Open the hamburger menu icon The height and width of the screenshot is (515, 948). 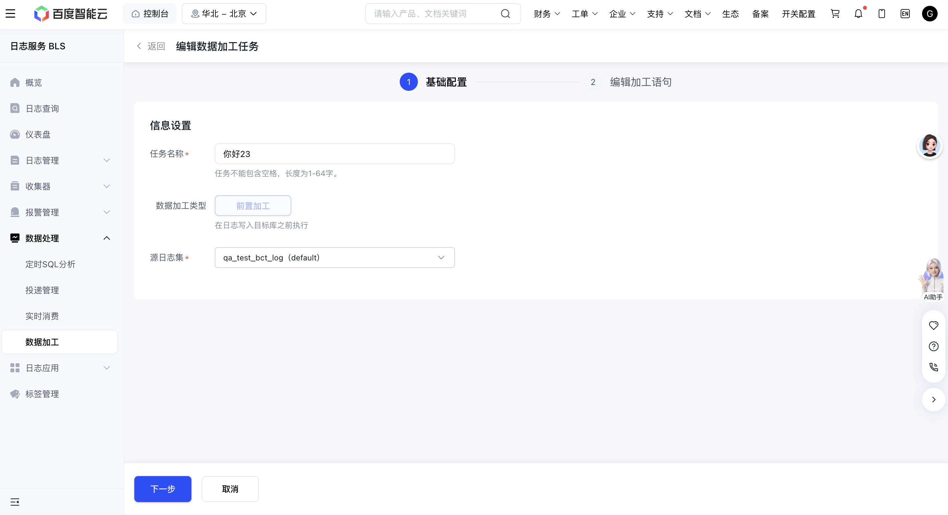click(10, 14)
